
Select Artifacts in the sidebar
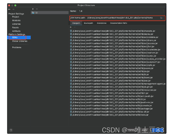click(16, 31)
